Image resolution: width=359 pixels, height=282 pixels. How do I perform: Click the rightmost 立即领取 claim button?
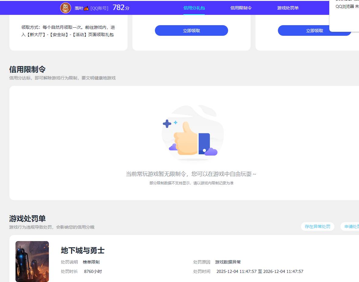pyautogui.click(x=314, y=30)
